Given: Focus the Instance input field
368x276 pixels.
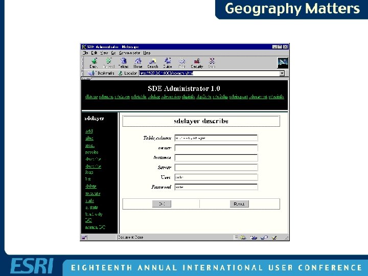Looking at the screenshot, I should tap(216, 157).
